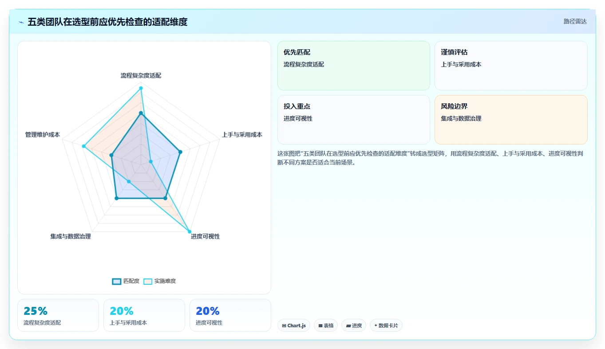Click the 进度 tag
Image resolution: width=605 pixels, height=349 pixels.
(354, 325)
